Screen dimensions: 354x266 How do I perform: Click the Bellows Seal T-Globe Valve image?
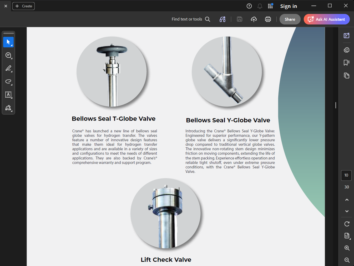(x=112, y=72)
